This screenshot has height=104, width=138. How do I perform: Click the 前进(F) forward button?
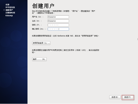point(128,97)
